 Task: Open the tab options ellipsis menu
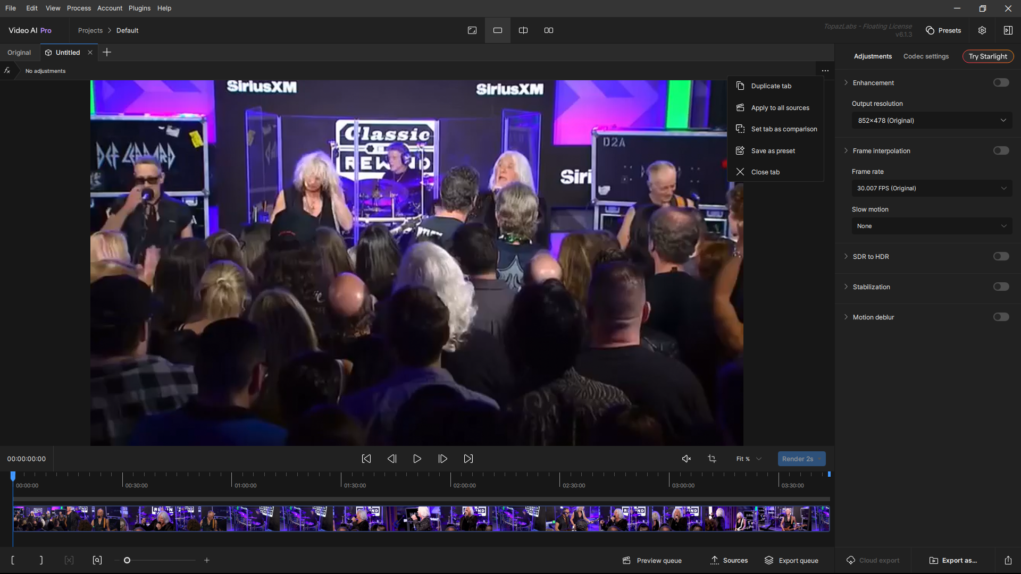tap(825, 71)
